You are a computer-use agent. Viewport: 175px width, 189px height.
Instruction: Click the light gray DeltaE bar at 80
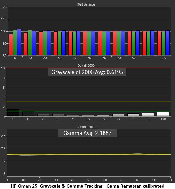(x=133, y=115)
